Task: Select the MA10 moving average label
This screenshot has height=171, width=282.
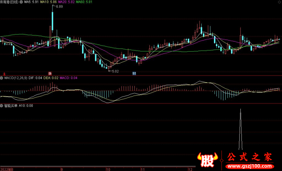Action: click(48, 2)
